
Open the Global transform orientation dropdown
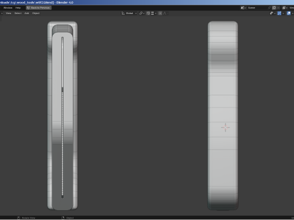(x=129, y=13)
